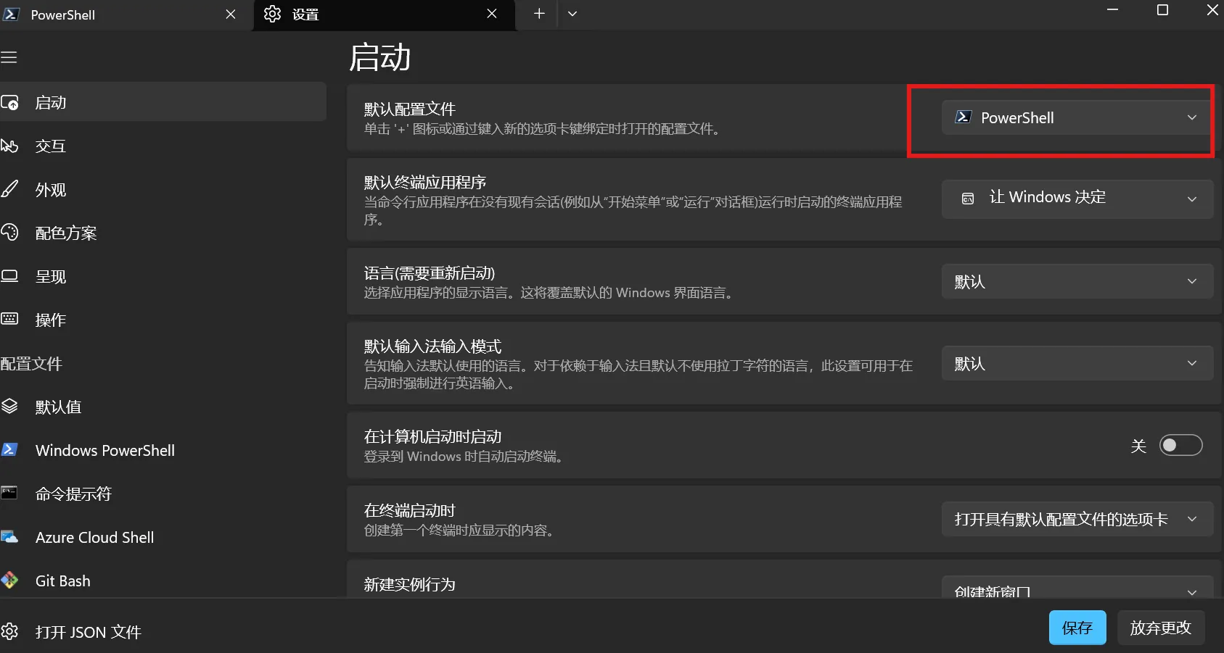Open the 打开 JSON 文件 settings file
The height and width of the screenshot is (653, 1224).
(x=88, y=632)
